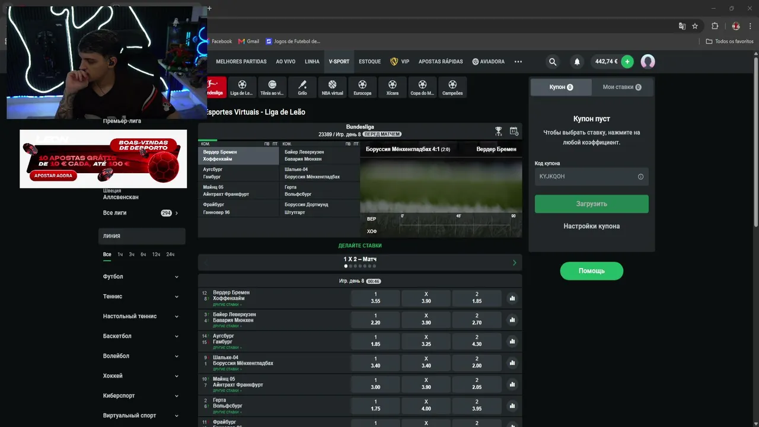The height and width of the screenshot is (427, 759).
Task: Select the 'Все' time filter
Action: (107, 254)
